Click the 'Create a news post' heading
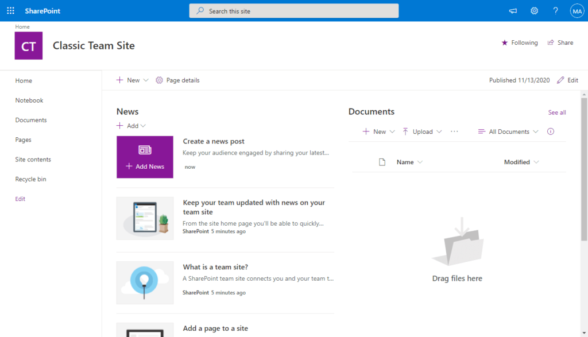The image size is (588, 337). (x=214, y=141)
